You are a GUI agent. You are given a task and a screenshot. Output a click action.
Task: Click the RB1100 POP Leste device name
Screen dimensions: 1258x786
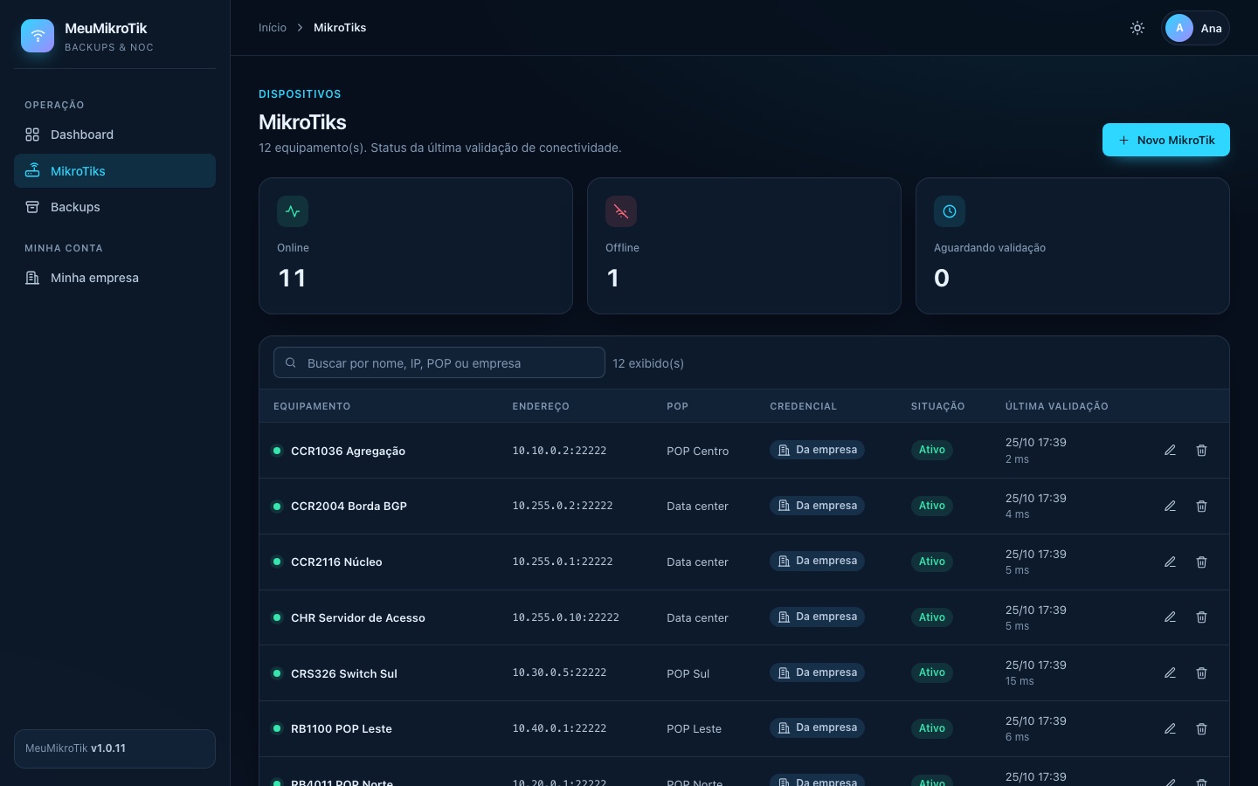342,729
